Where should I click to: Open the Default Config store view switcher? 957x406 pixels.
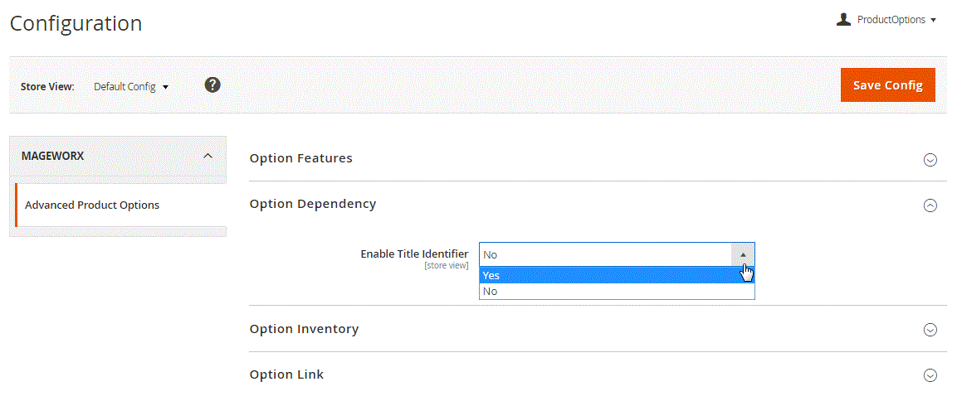(130, 86)
